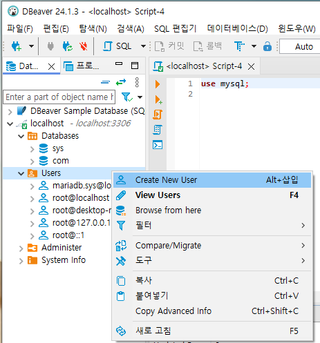Open the 편집(E) menu
This screenshot has height=343, width=320.
tap(56, 29)
